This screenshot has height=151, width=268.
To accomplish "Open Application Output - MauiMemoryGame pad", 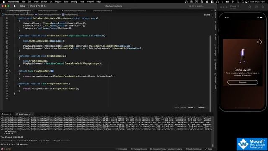I will pos(166,149).
